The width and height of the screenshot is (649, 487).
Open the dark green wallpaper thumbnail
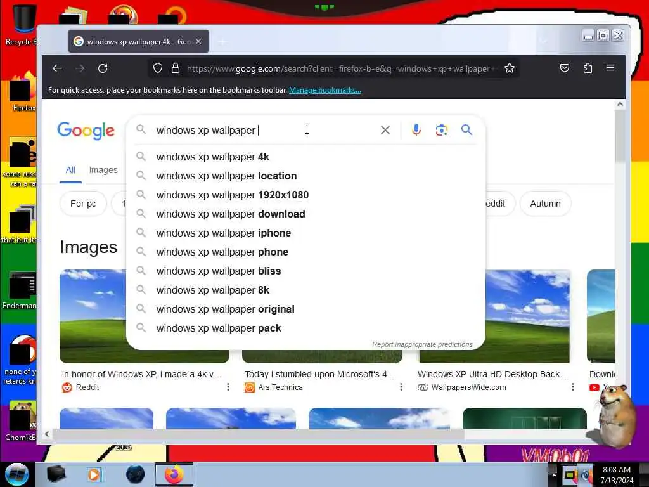click(524, 419)
